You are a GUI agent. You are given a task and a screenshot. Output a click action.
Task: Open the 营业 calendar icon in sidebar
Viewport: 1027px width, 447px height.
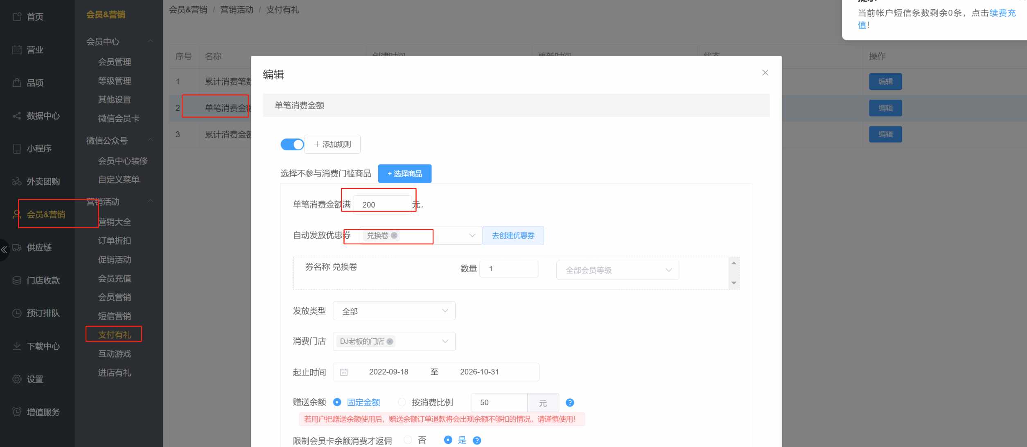(x=17, y=50)
